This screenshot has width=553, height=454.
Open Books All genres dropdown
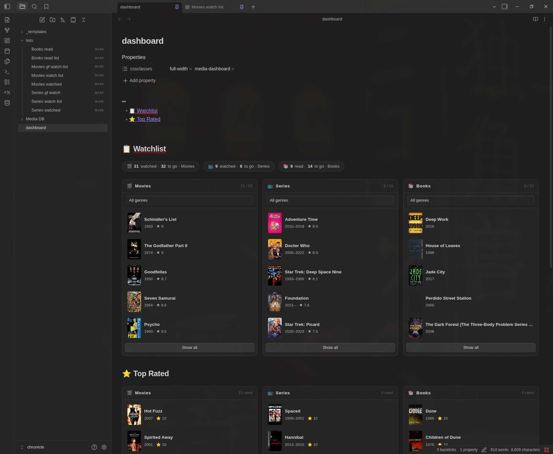point(471,200)
